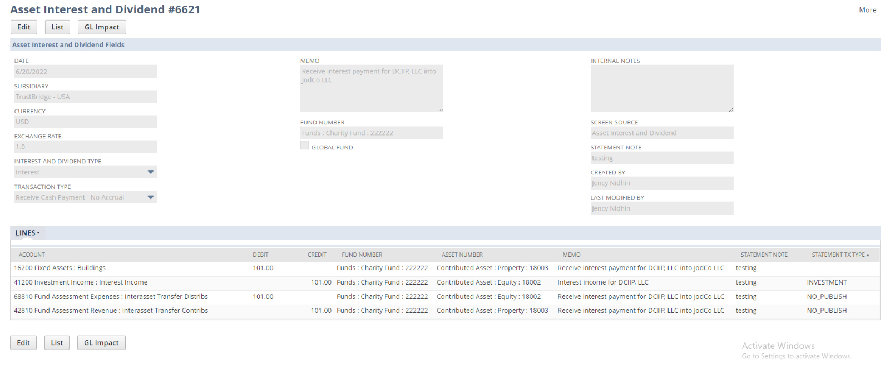Toggle the Global Fund checkbox
Viewport: 890px width, 374px height.
[304, 146]
